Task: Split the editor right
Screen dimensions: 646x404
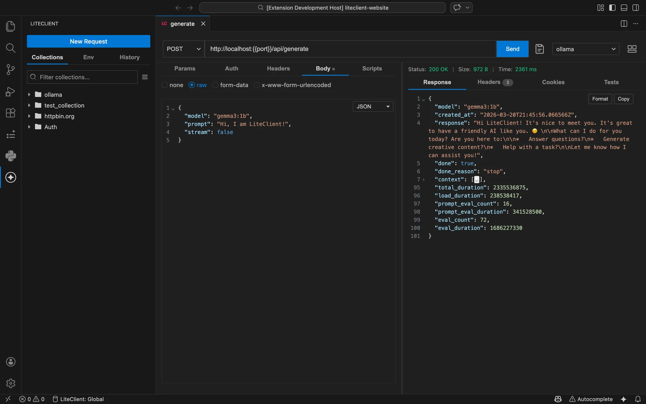Action: (x=624, y=24)
